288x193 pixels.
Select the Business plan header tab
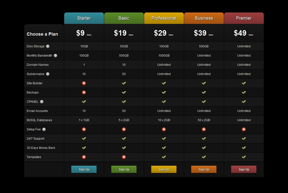coord(204,18)
